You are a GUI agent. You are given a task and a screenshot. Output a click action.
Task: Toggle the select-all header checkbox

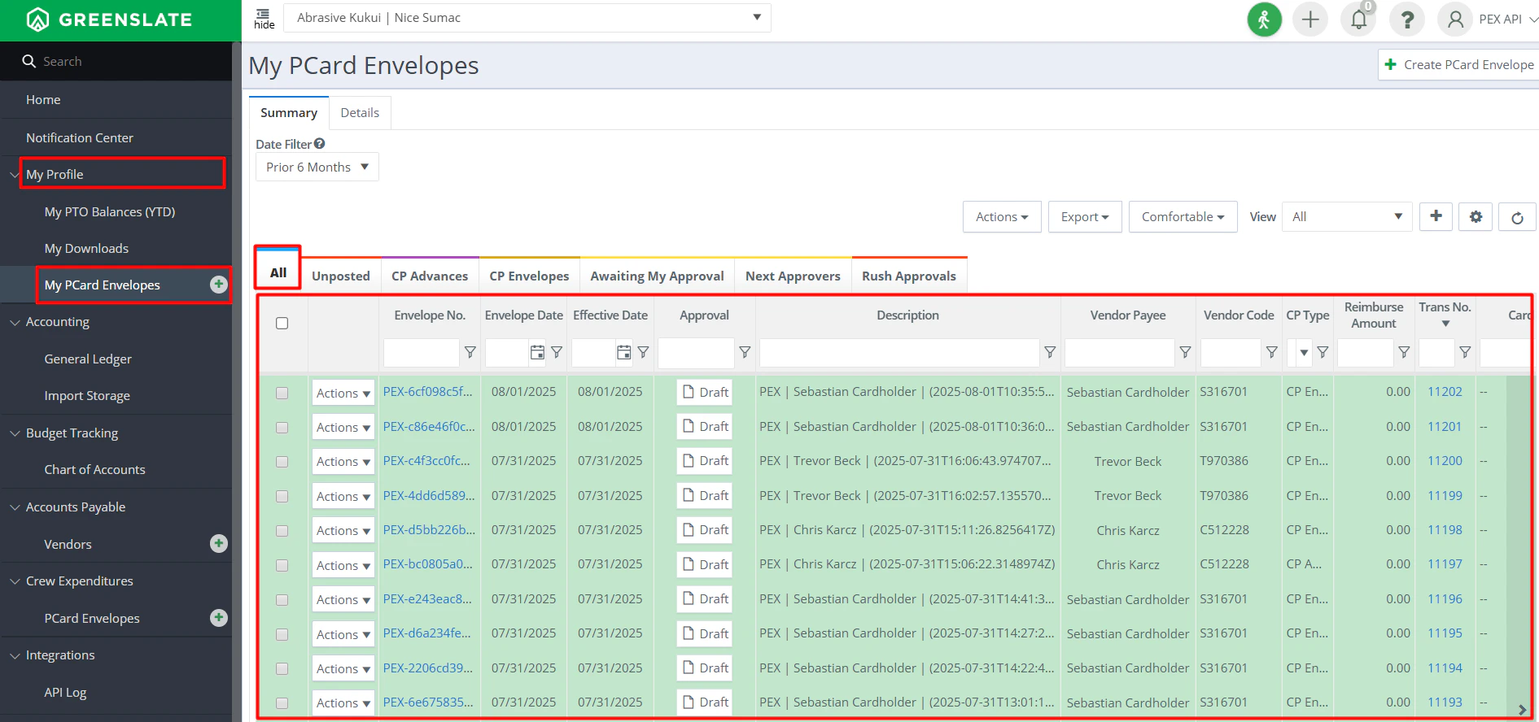click(282, 324)
